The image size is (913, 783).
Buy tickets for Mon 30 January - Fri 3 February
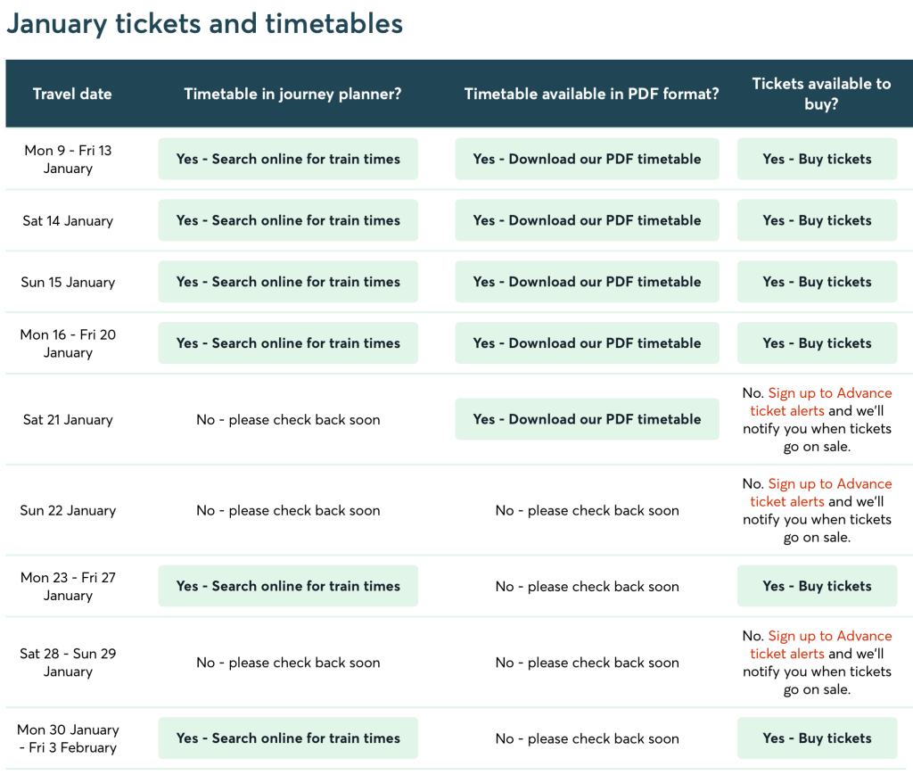tap(817, 738)
